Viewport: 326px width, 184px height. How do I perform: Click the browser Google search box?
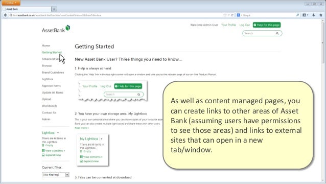[268, 15]
